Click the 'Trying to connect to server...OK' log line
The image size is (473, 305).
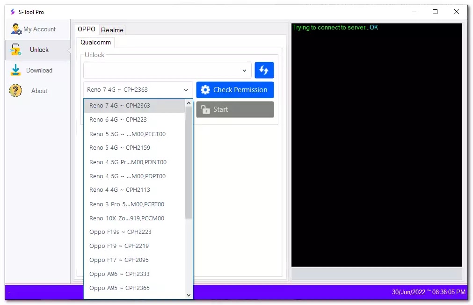(335, 28)
